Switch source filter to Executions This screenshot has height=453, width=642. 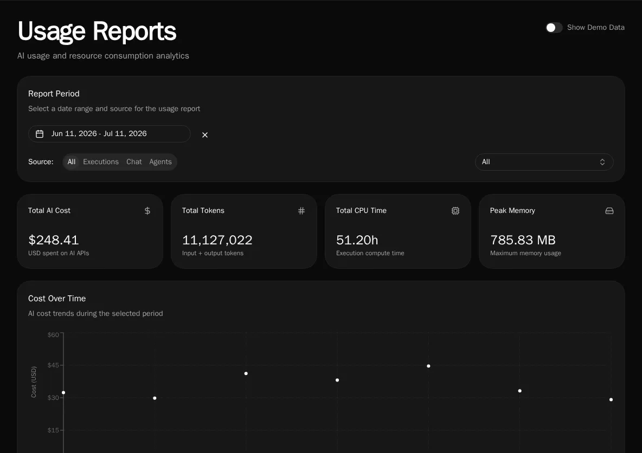101,161
